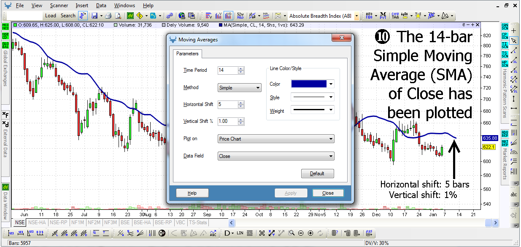Click the HP SCN harmonic scan icon
The width and height of the screenshot is (521, 247).
click(505, 64)
